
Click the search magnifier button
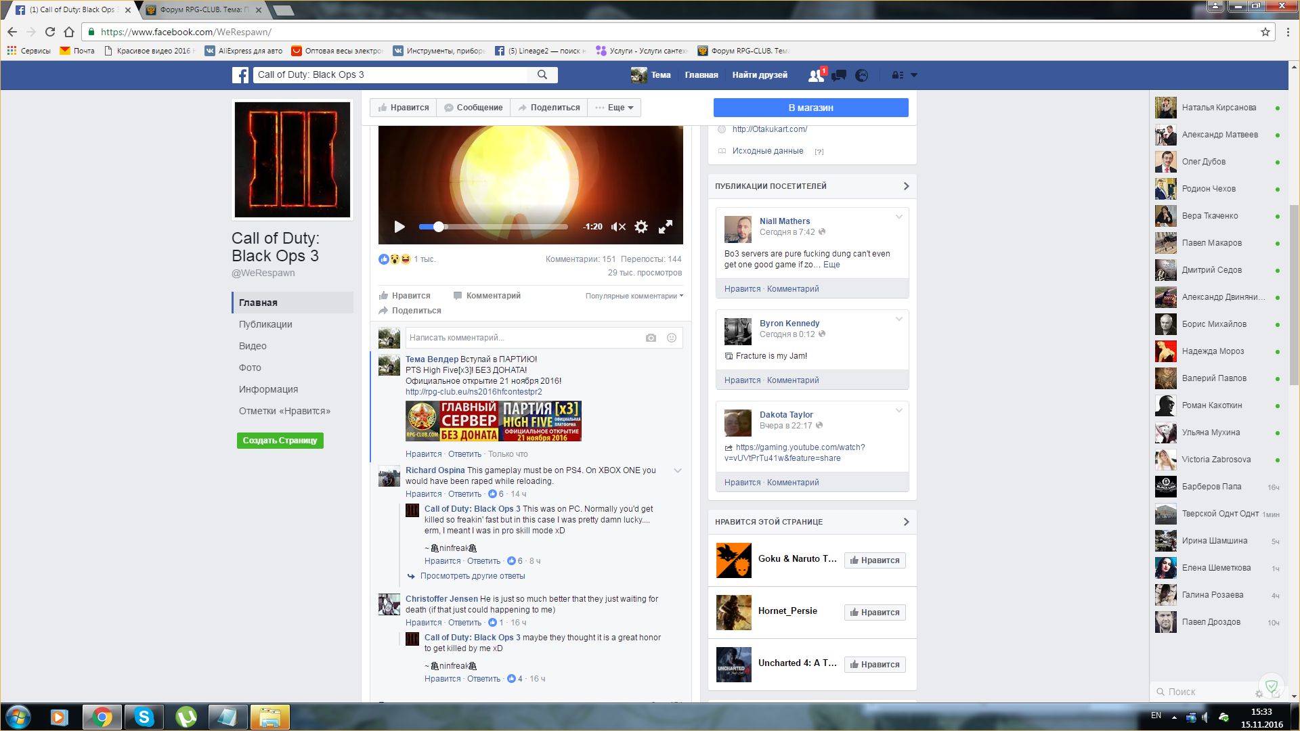pos(542,75)
